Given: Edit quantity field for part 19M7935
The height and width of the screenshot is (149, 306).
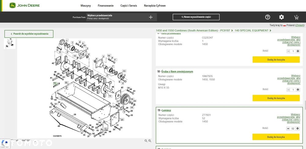Looking at the screenshot, I should [293, 90].
